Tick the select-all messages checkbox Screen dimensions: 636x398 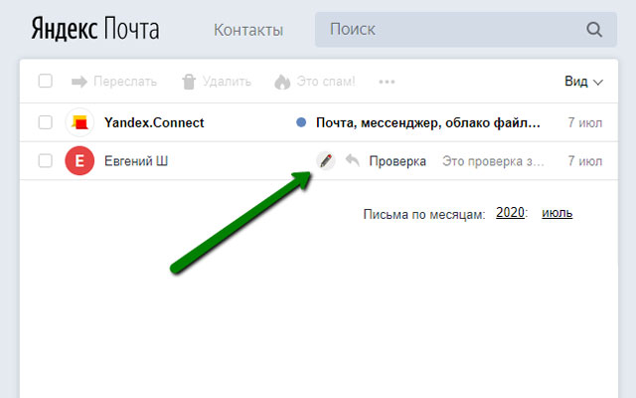click(45, 81)
